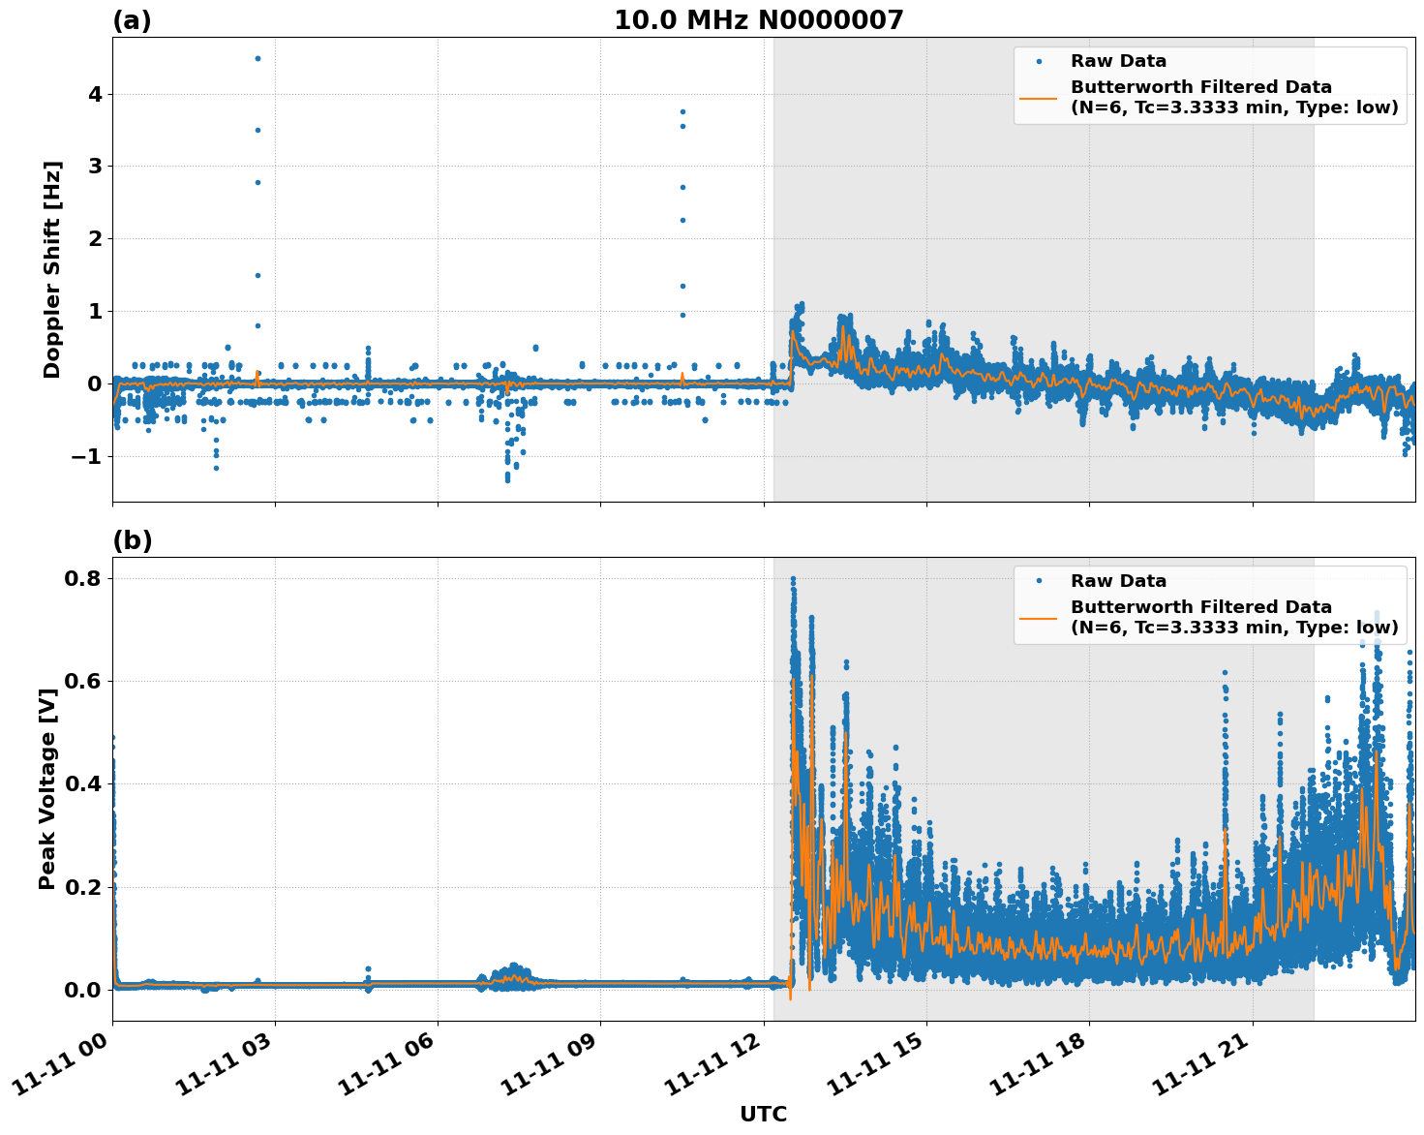Select the plot title 10.0 MHz N0000007

(758, 20)
